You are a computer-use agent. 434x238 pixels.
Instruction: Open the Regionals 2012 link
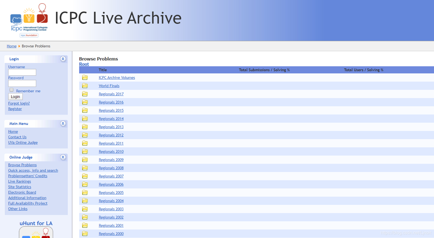coord(111,135)
